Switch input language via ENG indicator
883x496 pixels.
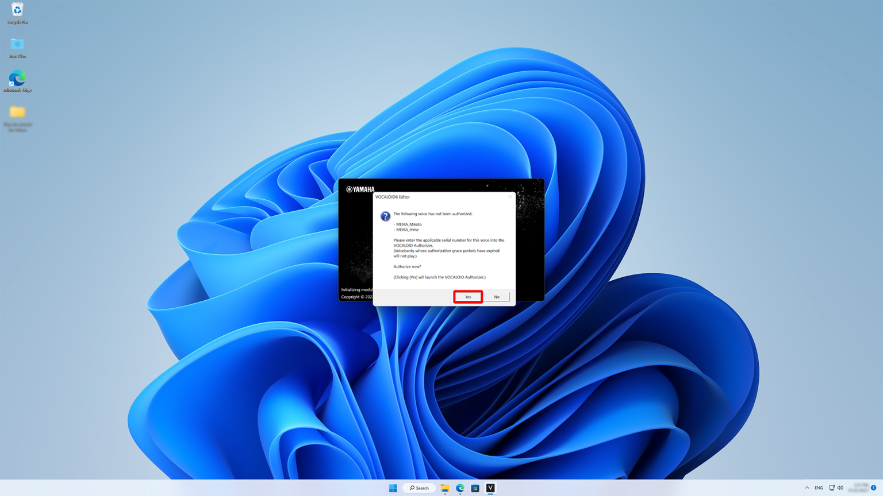tap(819, 488)
